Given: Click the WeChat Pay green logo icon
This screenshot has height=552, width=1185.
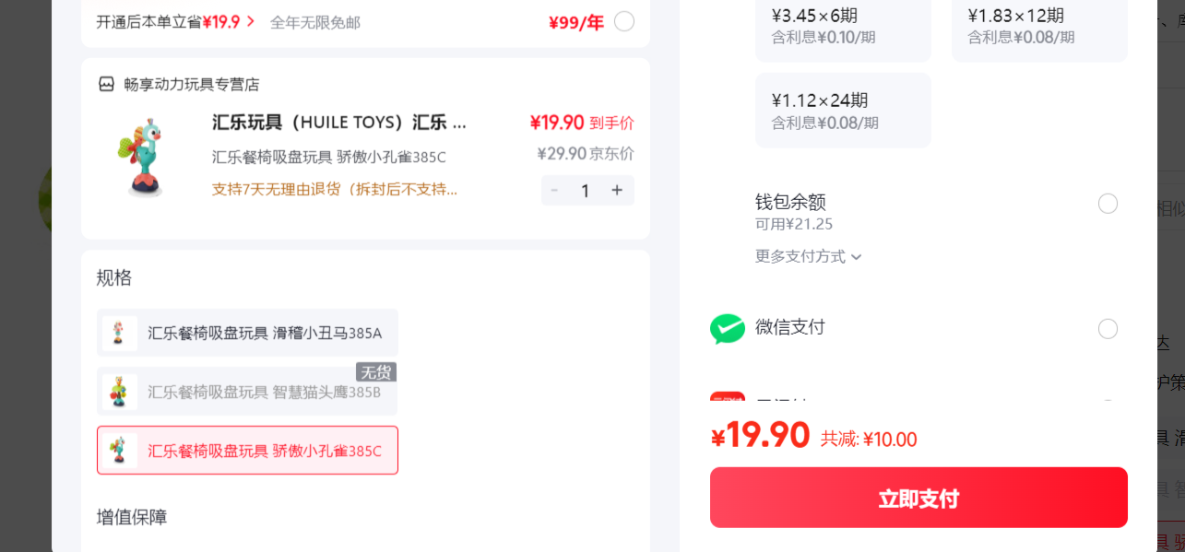Looking at the screenshot, I should (727, 329).
